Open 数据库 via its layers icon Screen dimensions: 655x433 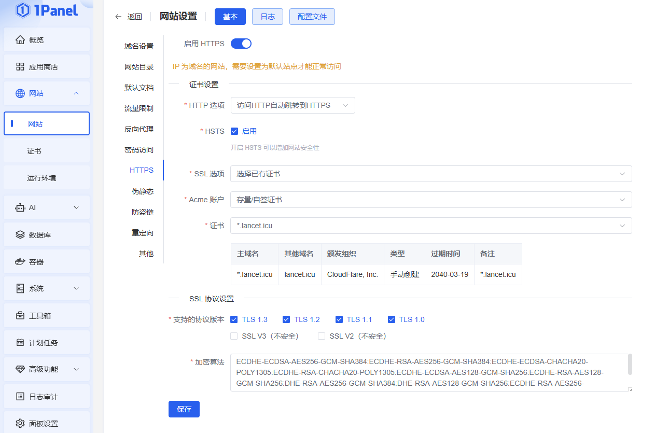(20, 235)
